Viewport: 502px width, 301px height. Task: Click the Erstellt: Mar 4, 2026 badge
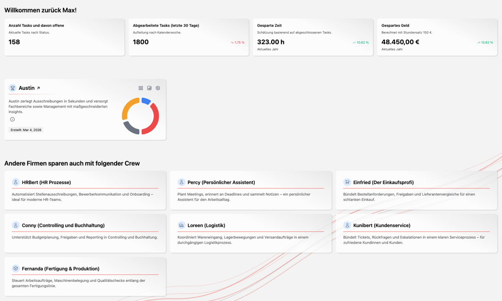26,130
